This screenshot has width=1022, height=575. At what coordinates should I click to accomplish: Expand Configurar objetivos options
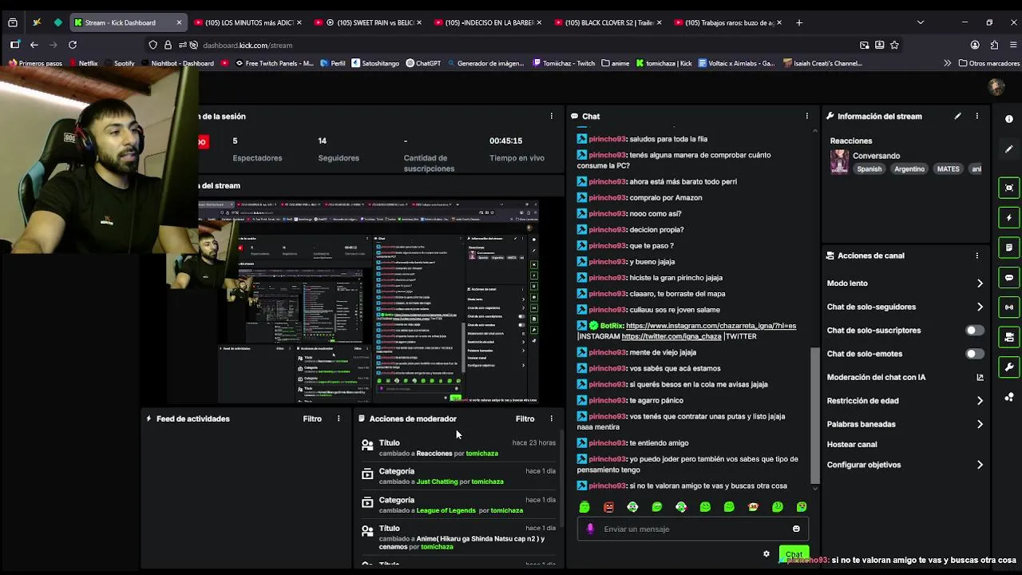pos(980,465)
